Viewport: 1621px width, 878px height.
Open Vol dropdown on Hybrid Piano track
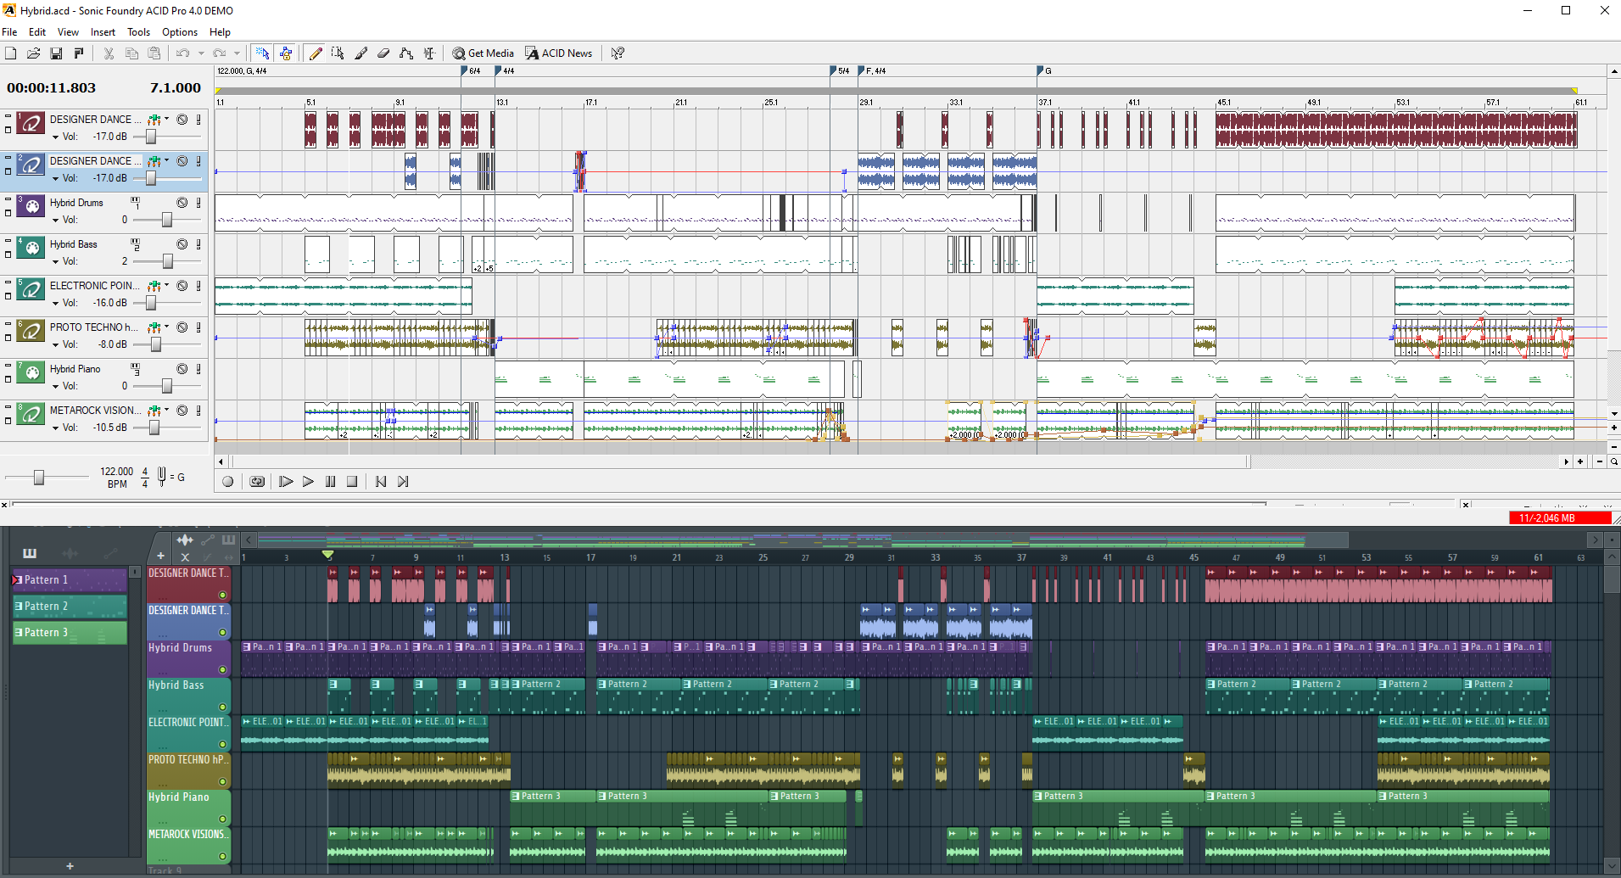pyautogui.click(x=55, y=387)
